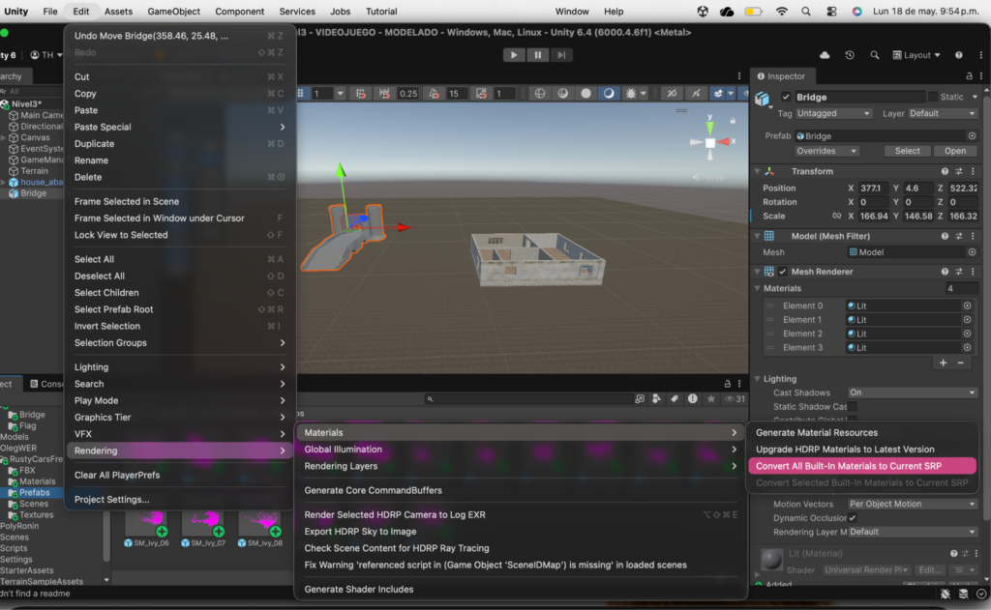
Task: Open Unity Cloud services icon
Action: click(x=825, y=55)
